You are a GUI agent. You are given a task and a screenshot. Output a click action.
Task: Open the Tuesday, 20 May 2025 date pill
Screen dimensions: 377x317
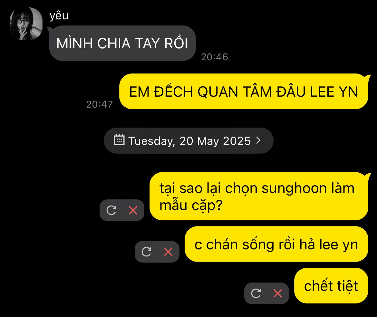188,140
